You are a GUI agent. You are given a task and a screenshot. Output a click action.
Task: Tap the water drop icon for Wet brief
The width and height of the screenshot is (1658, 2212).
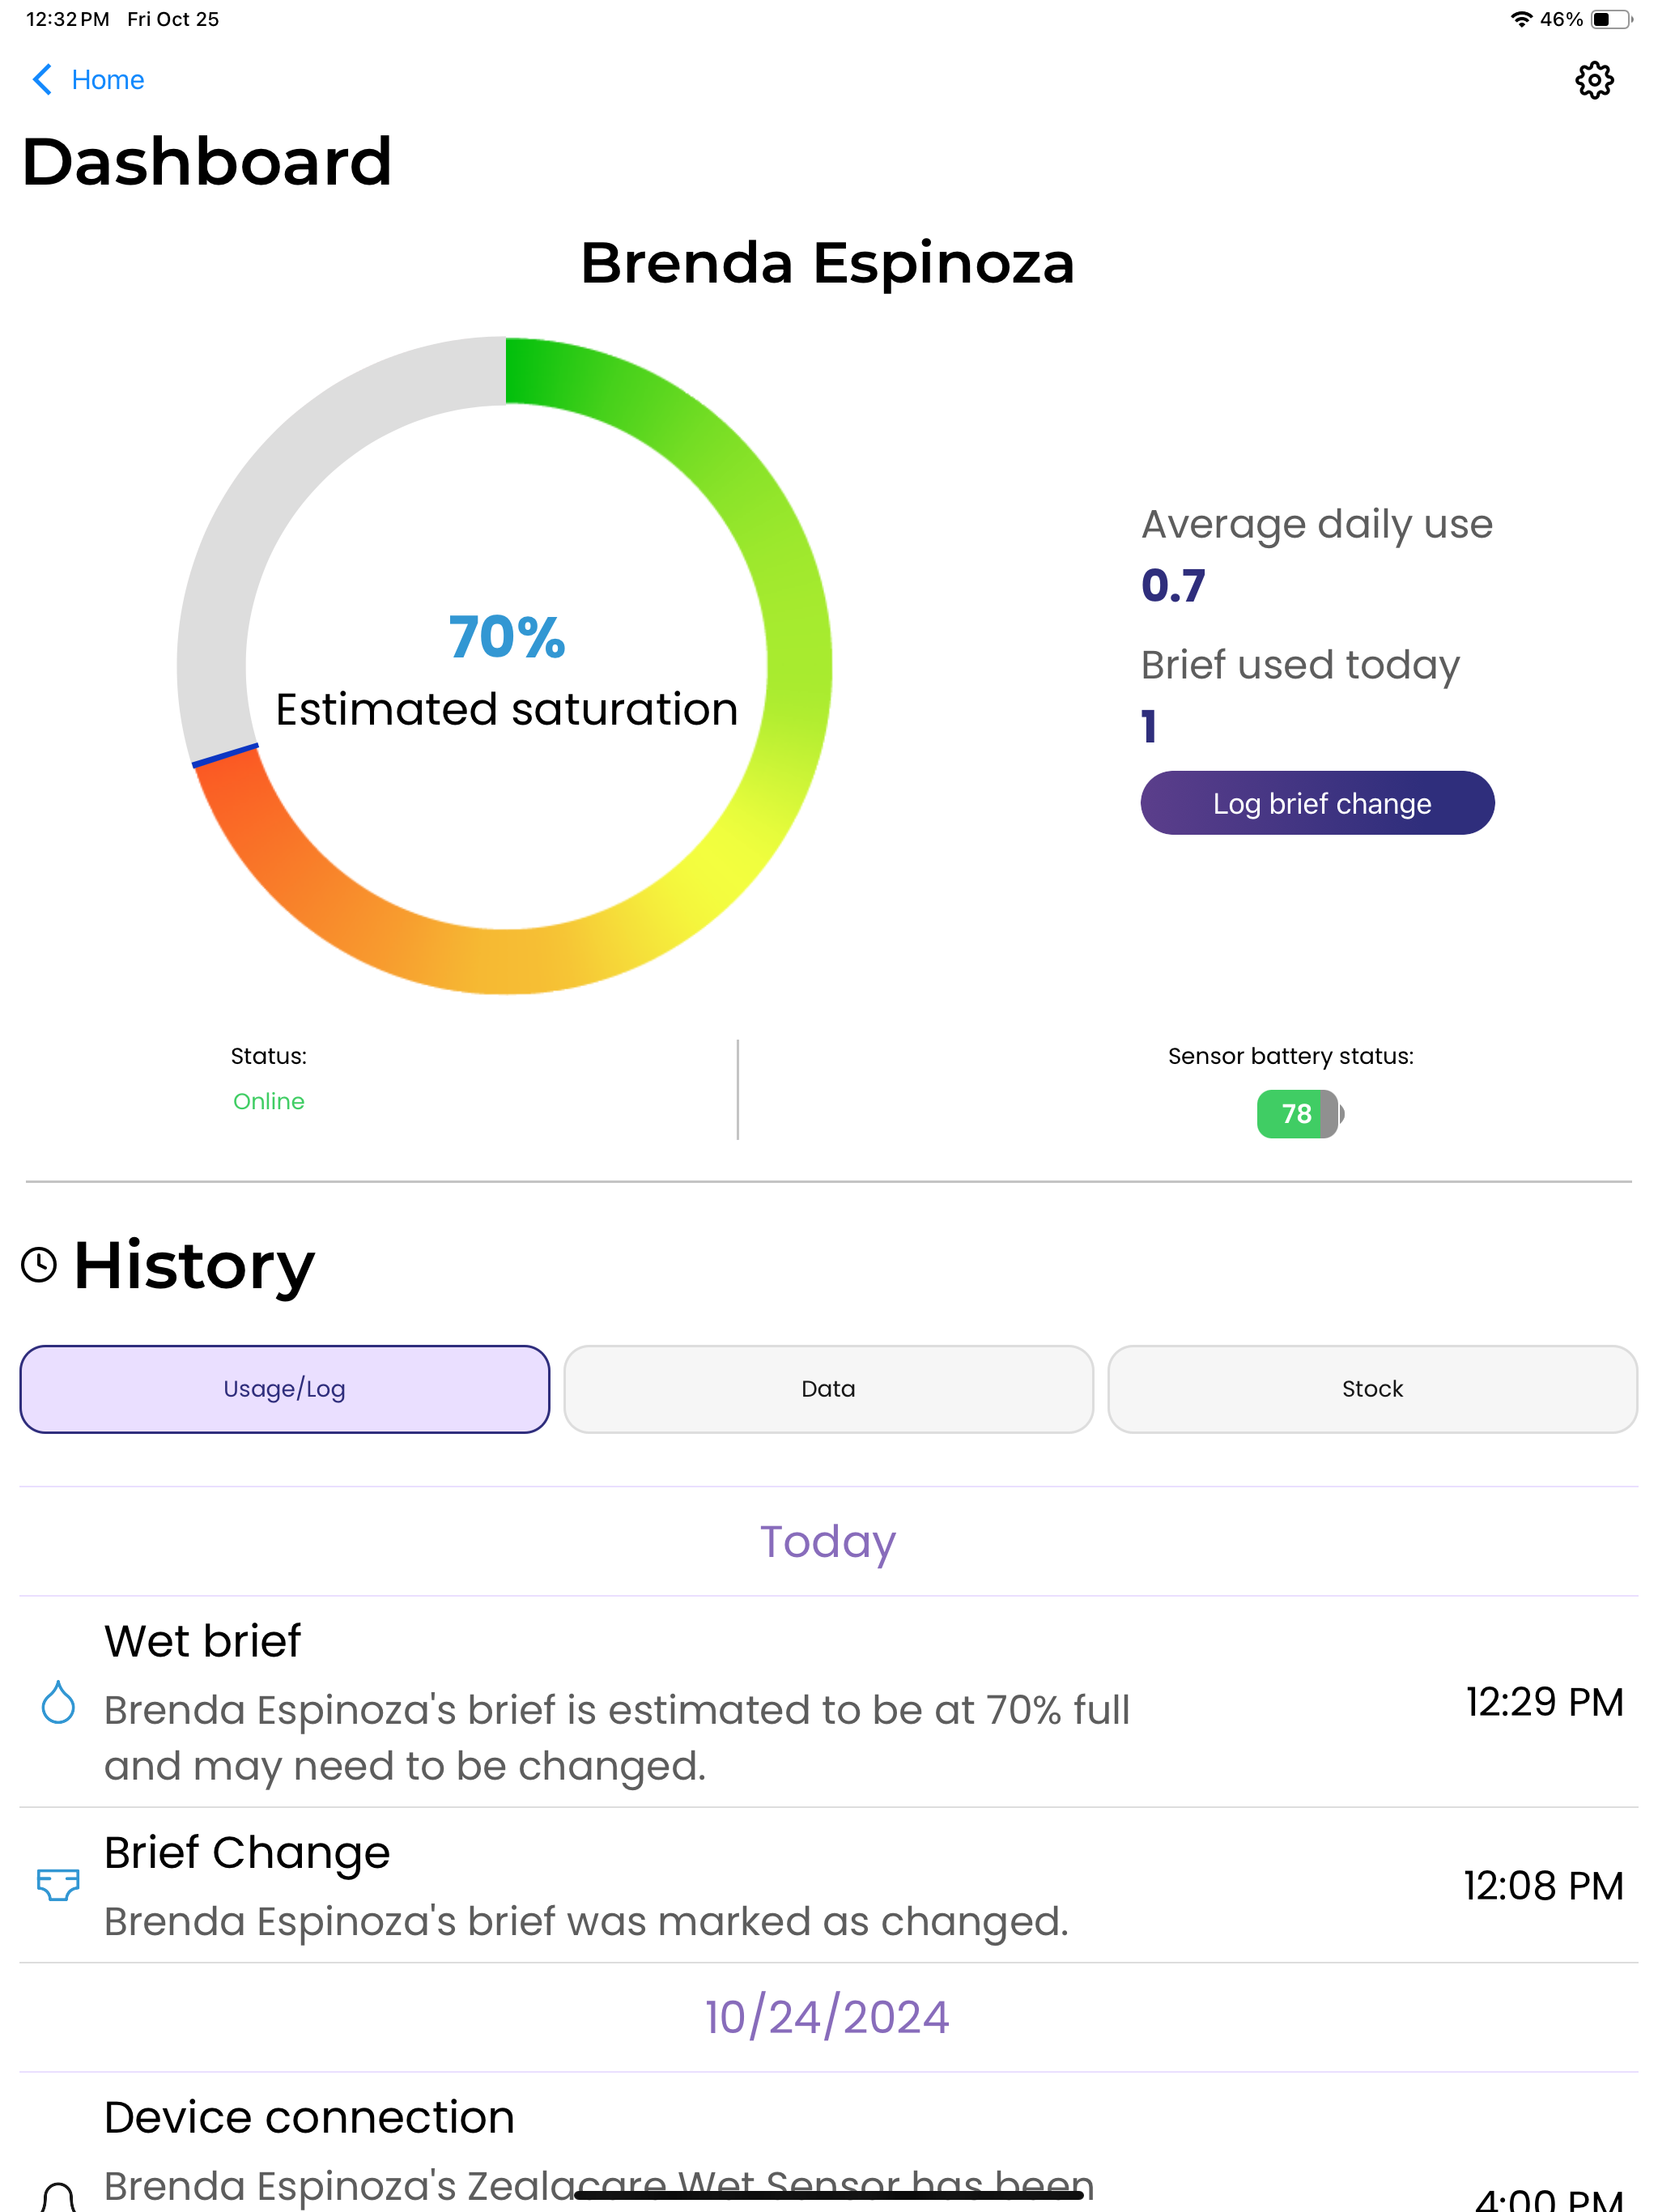(58, 1702)
